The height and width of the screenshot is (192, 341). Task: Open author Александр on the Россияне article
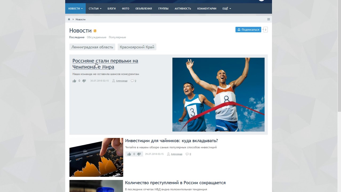click(x=122, y=81)
